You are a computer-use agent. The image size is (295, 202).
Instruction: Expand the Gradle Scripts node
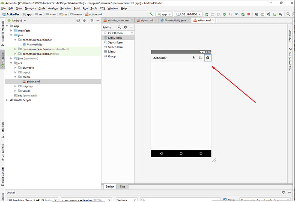7,100
